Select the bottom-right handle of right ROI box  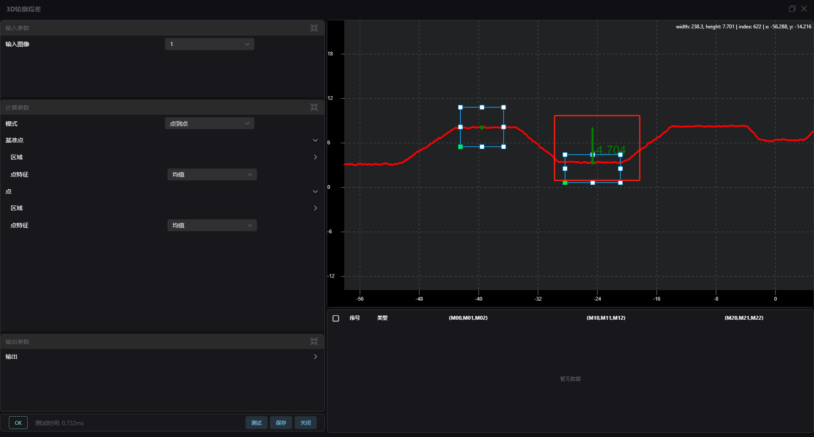(x=621, y=183)
